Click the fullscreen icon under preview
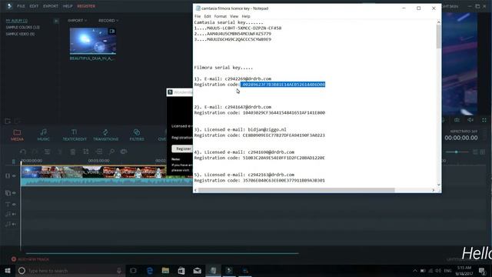 pos(484,120)
